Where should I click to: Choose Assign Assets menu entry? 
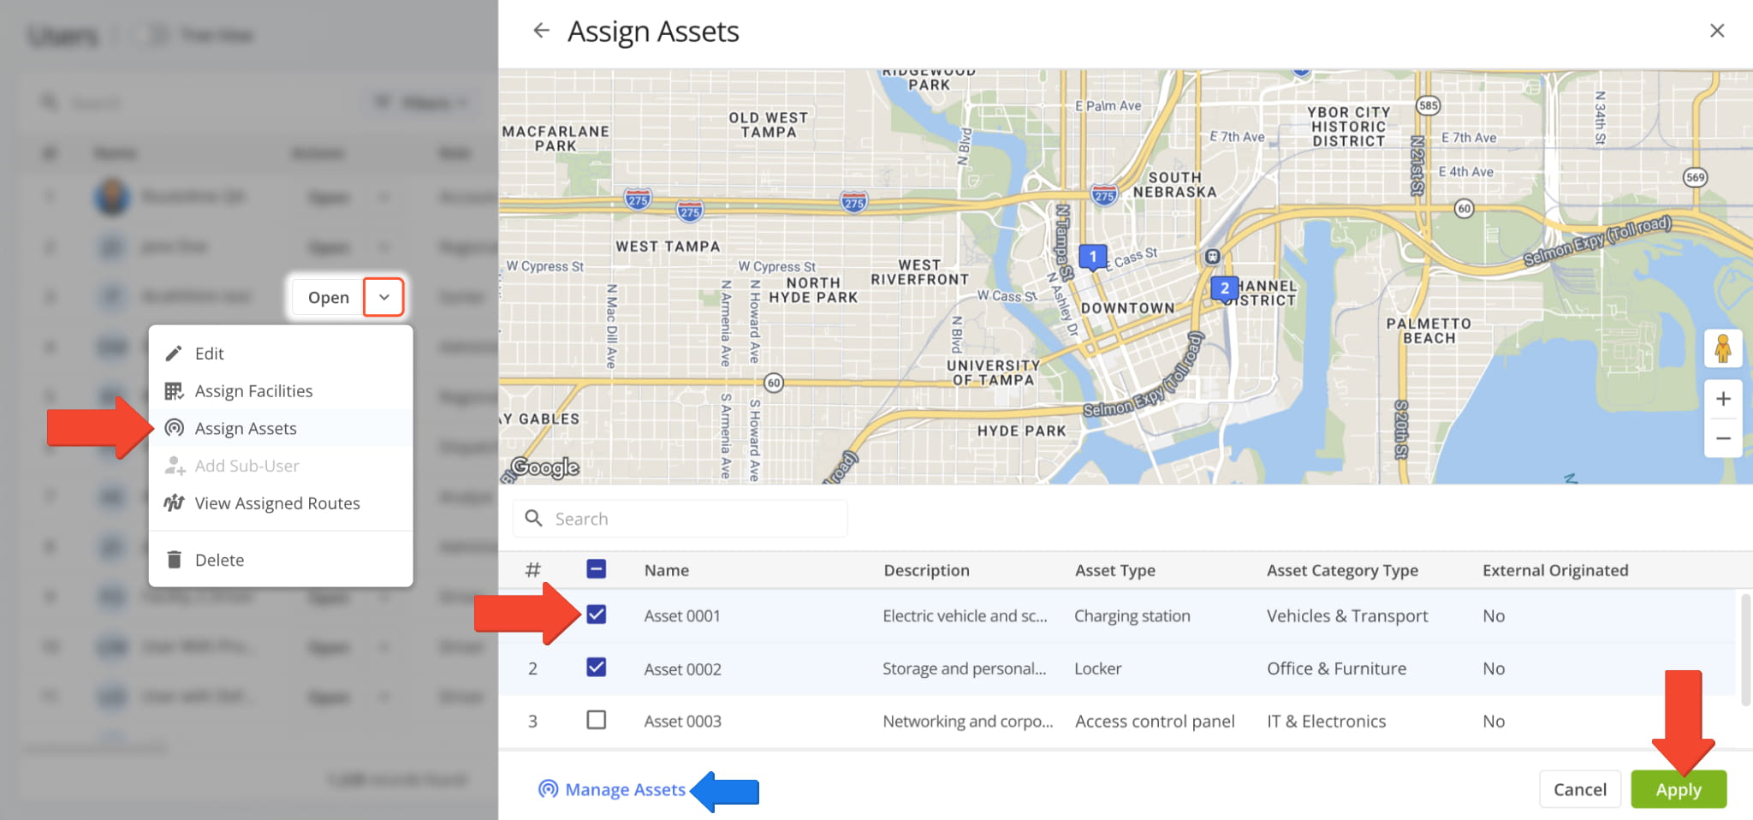coord(281,428)
